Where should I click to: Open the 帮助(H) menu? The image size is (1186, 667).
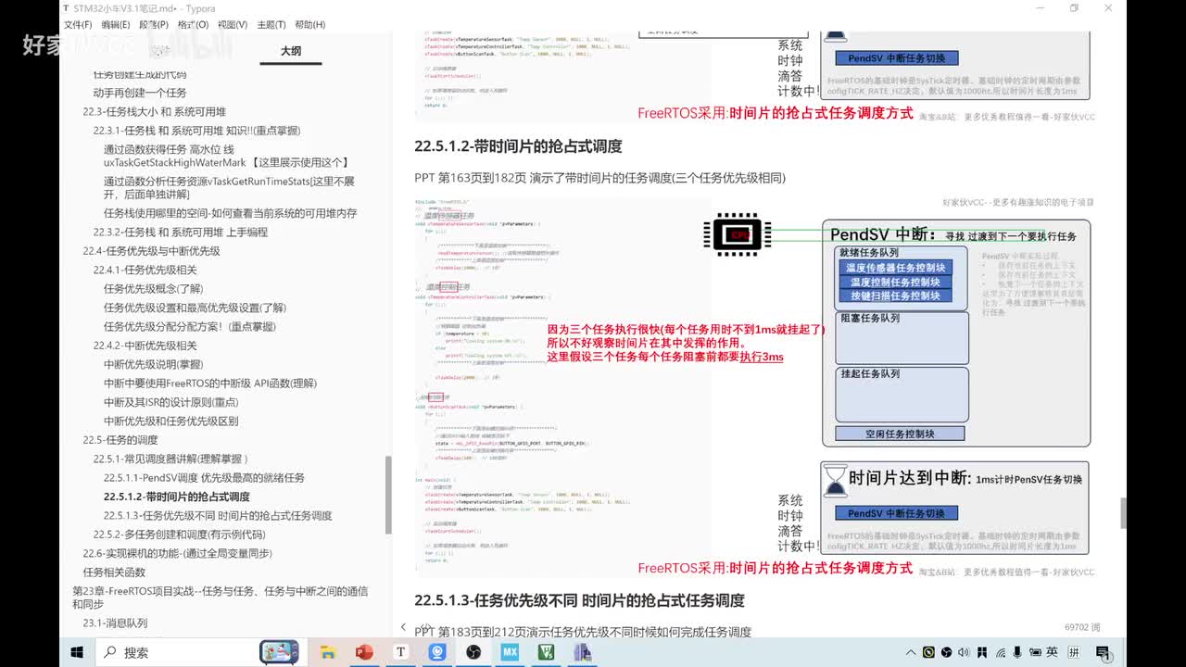pyautogui.click(x=310, y=25)
